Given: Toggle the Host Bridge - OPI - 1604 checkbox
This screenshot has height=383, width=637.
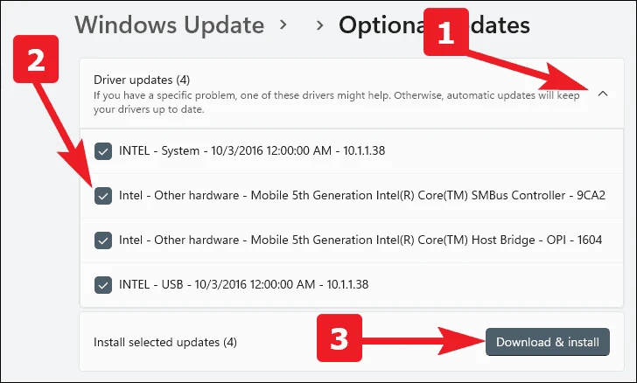Looking at the screenshot, I should point(103,240).
